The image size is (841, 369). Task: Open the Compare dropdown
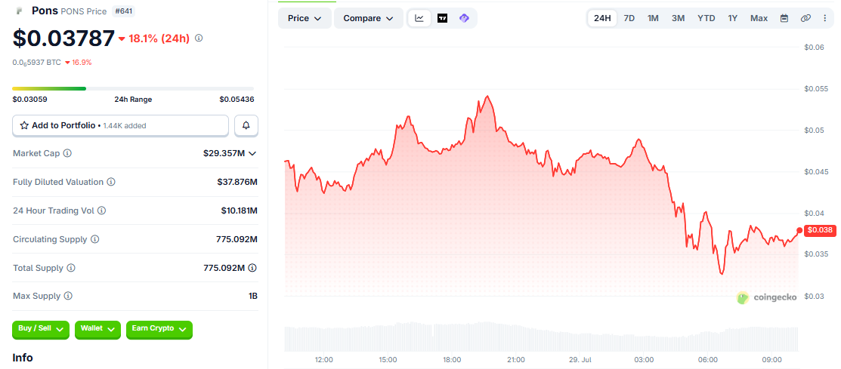369,18
